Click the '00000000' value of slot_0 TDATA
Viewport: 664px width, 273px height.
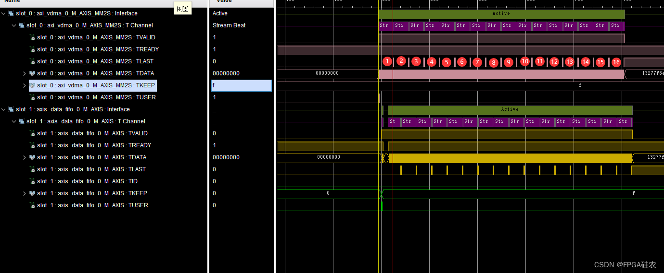click(226, 73)
